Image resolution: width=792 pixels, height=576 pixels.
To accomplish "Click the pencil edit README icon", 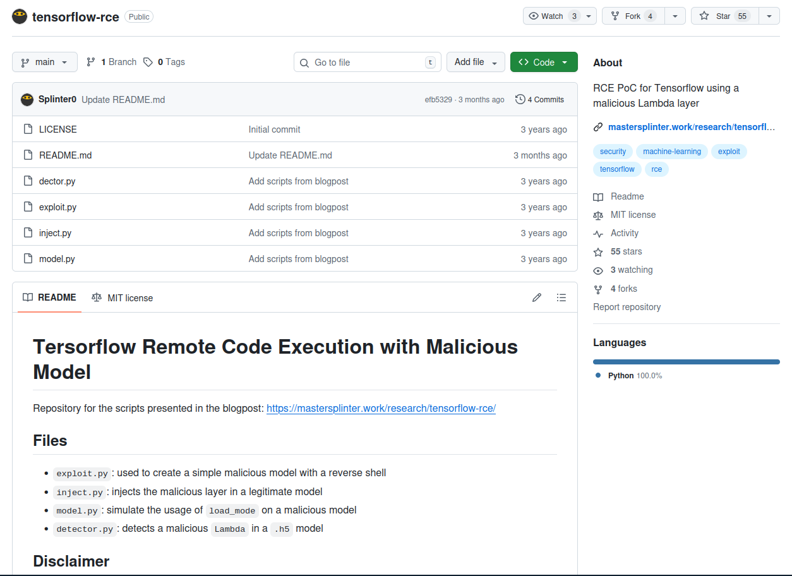I will tap(537, 297).
